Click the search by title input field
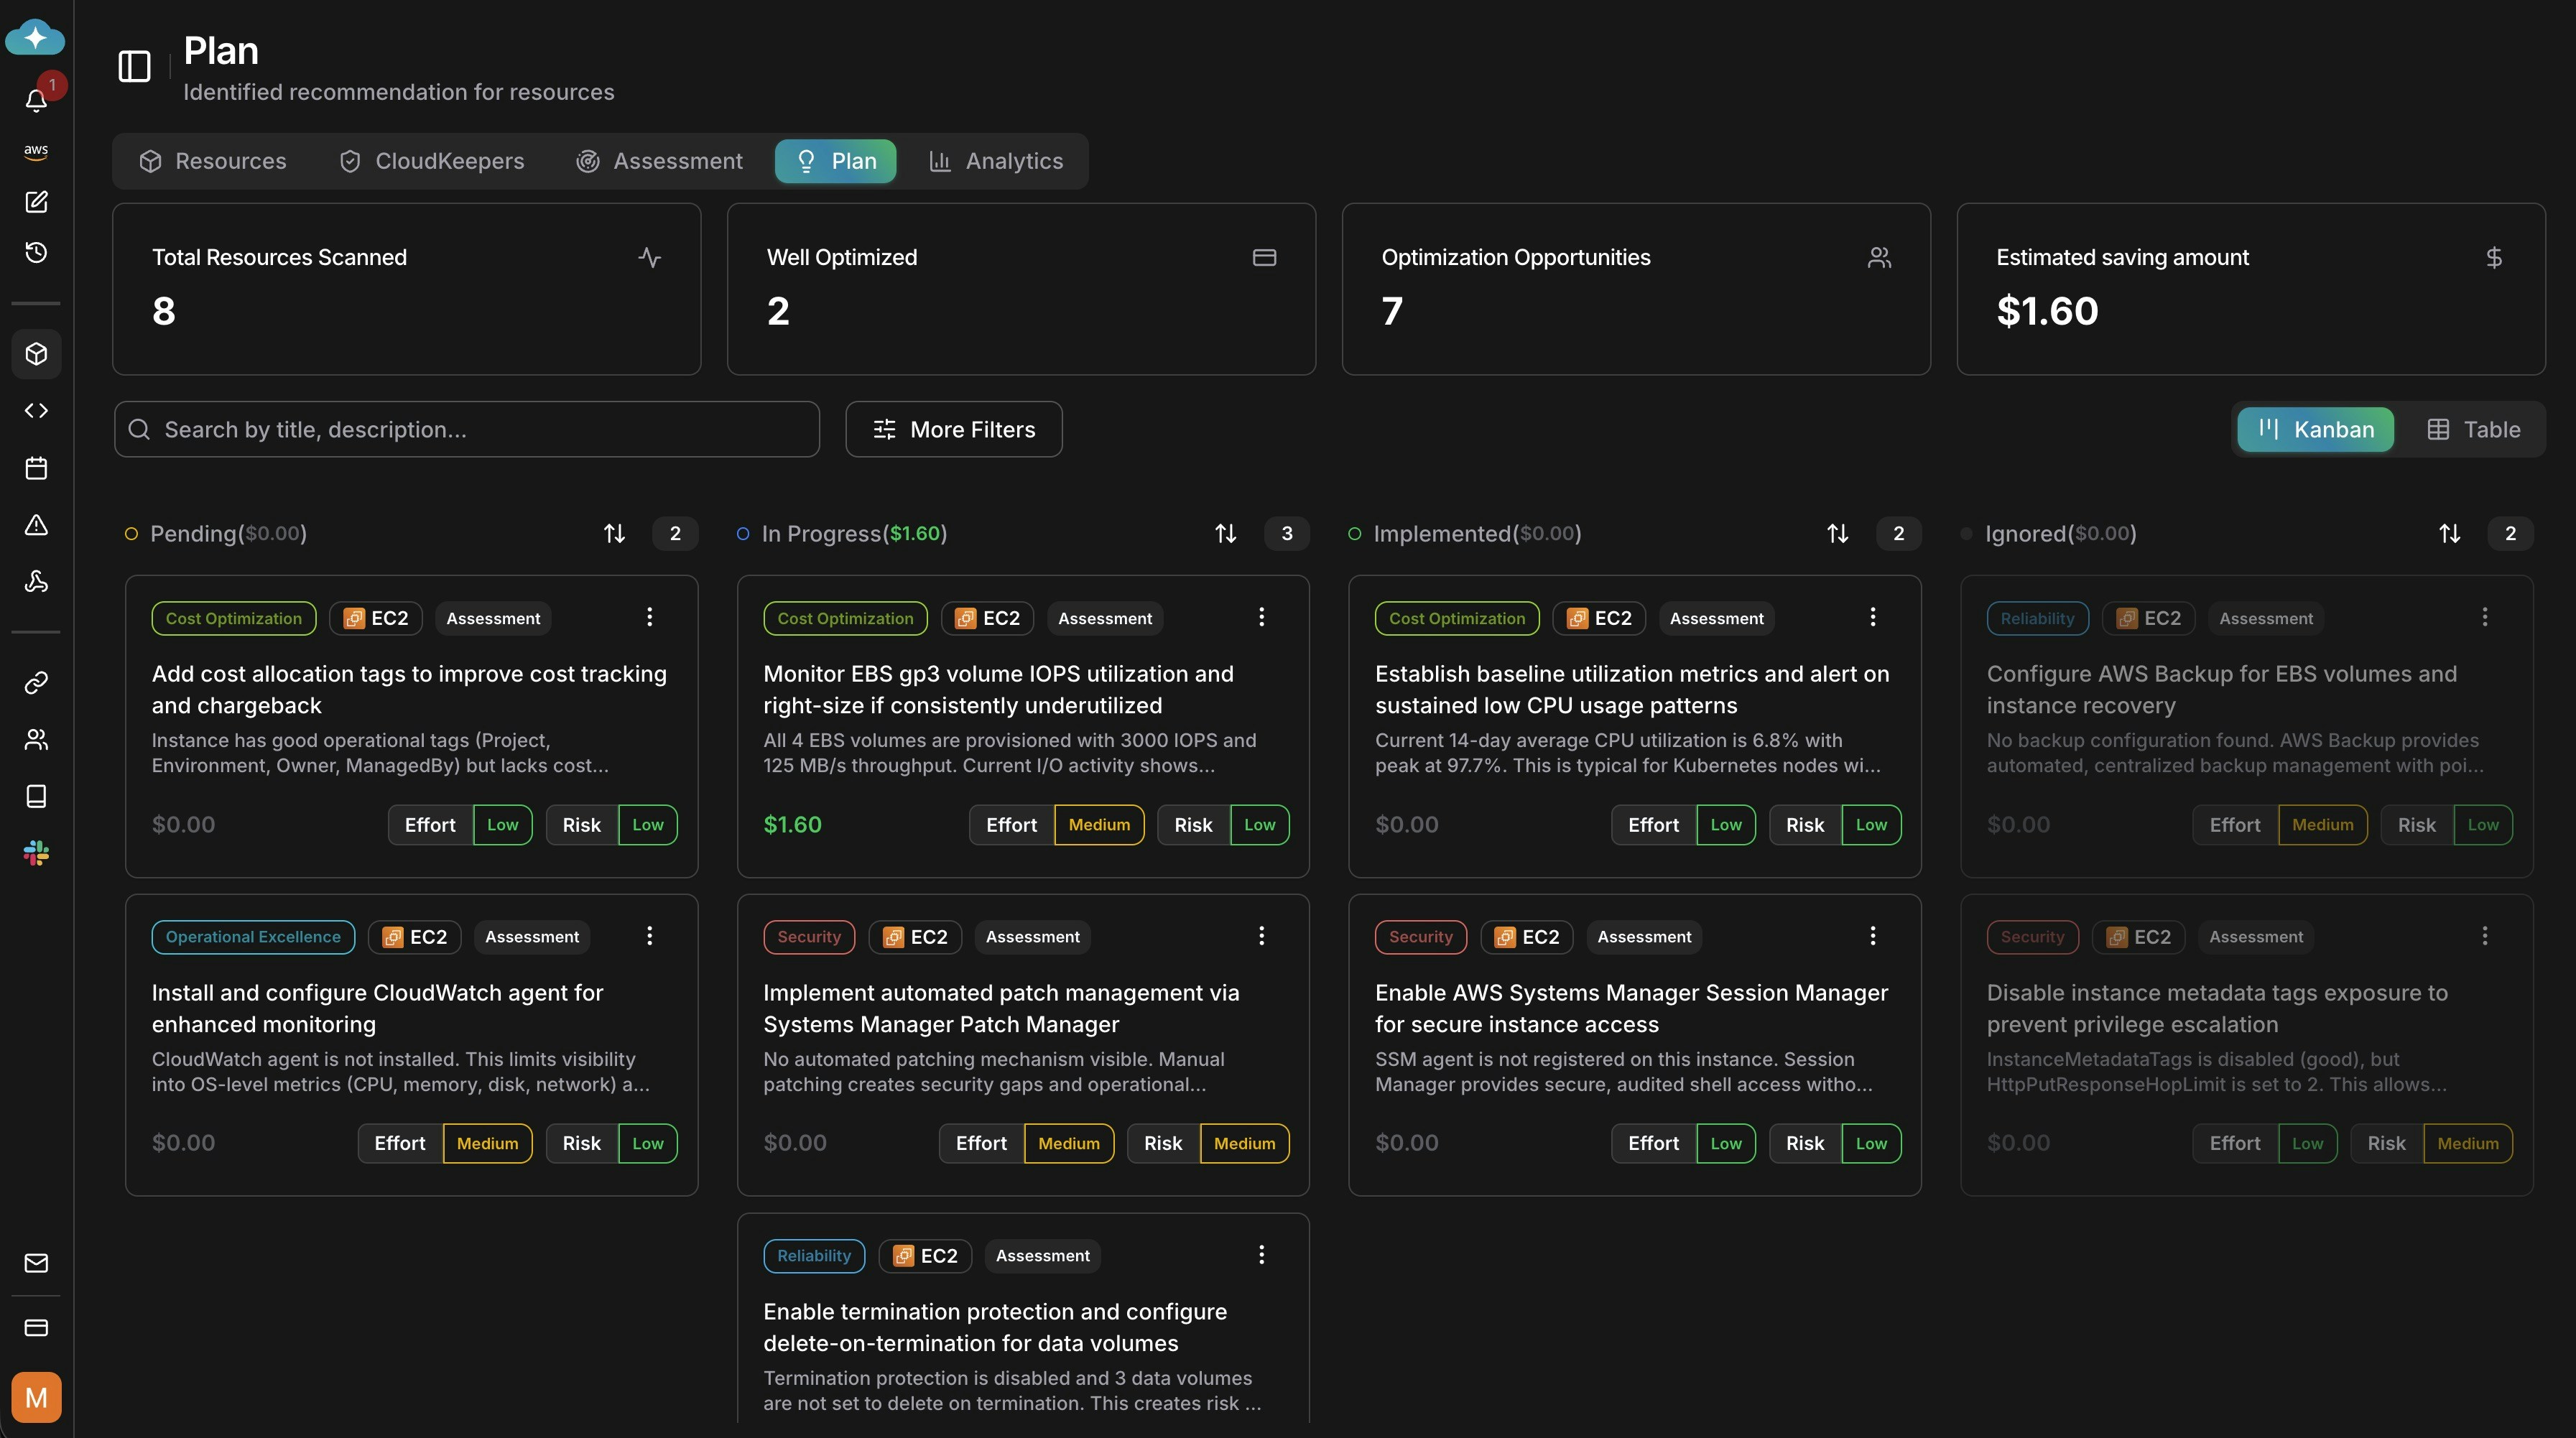This screenshot has height=1438, width=2576. tap(466, 429)
